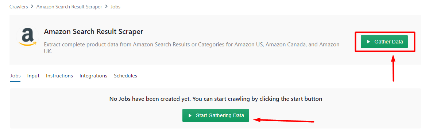The height and width of the screenshot is (134, 429).
Task: Click the red vertical arrow annotation
Action: coord(393,68)
